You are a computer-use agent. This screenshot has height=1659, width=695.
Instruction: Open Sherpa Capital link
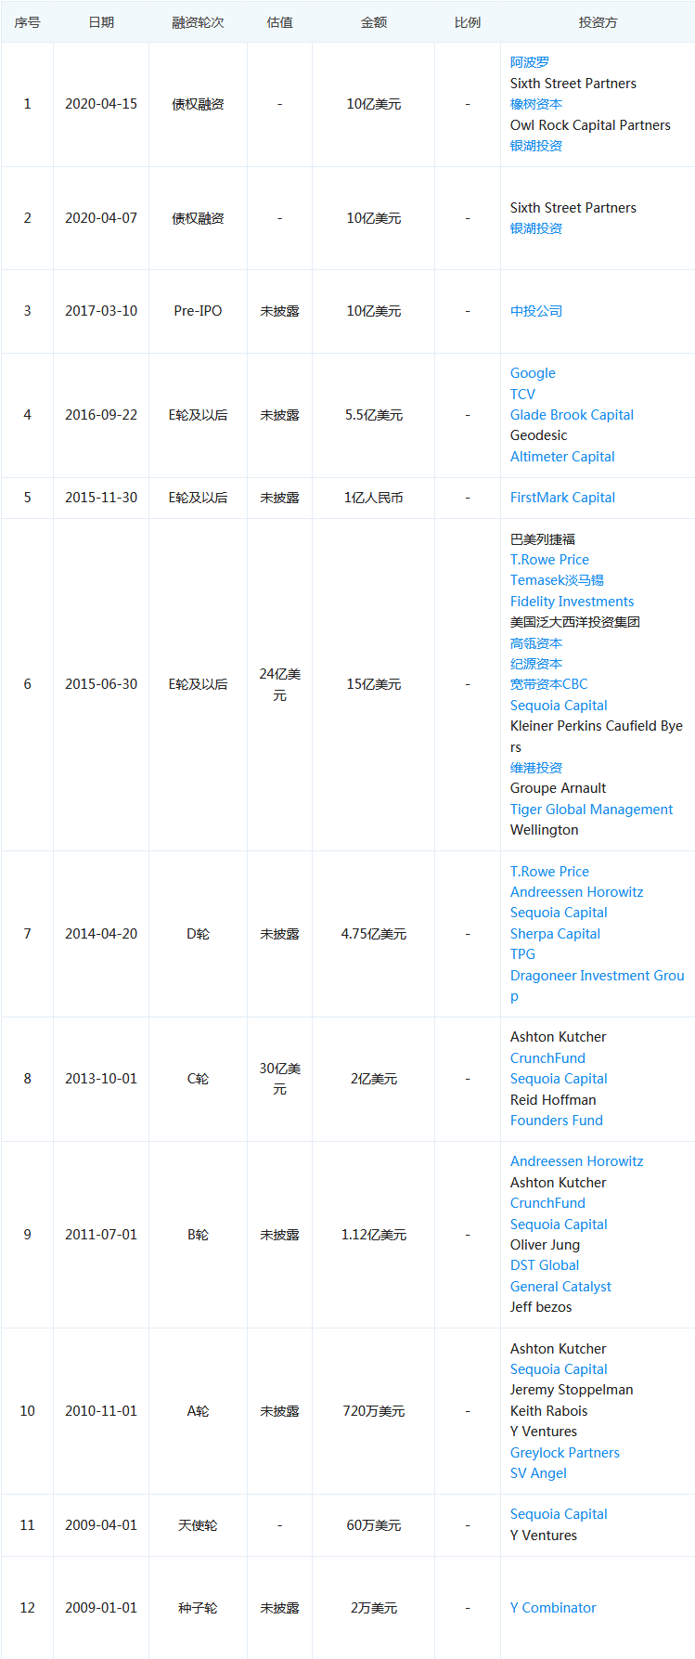pos(555,934)
